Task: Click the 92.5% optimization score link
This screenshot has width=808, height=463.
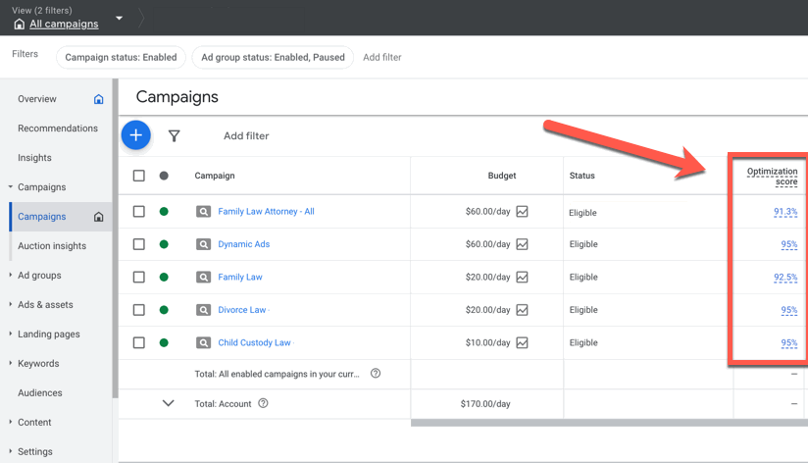Action: coord(784,278)
